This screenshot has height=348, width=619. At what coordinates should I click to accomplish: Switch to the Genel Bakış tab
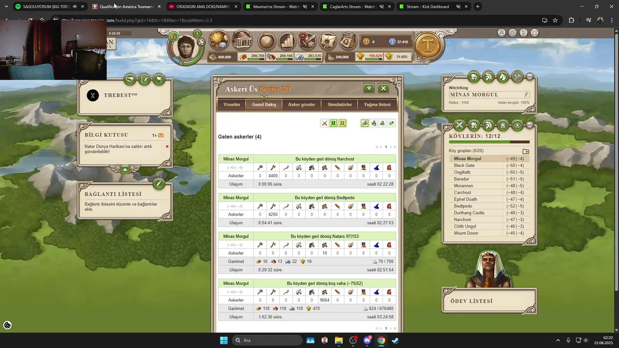pyautogui.click(x=264, y=104)
